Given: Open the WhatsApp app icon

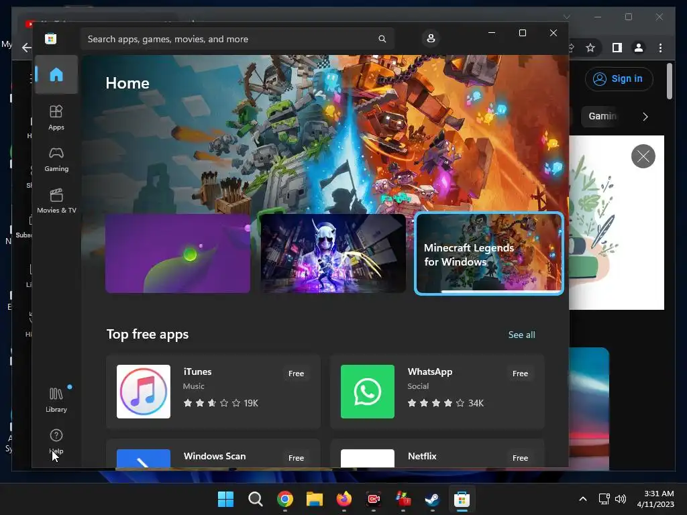Looking at the screenshot, I should [x=367, y=392].
